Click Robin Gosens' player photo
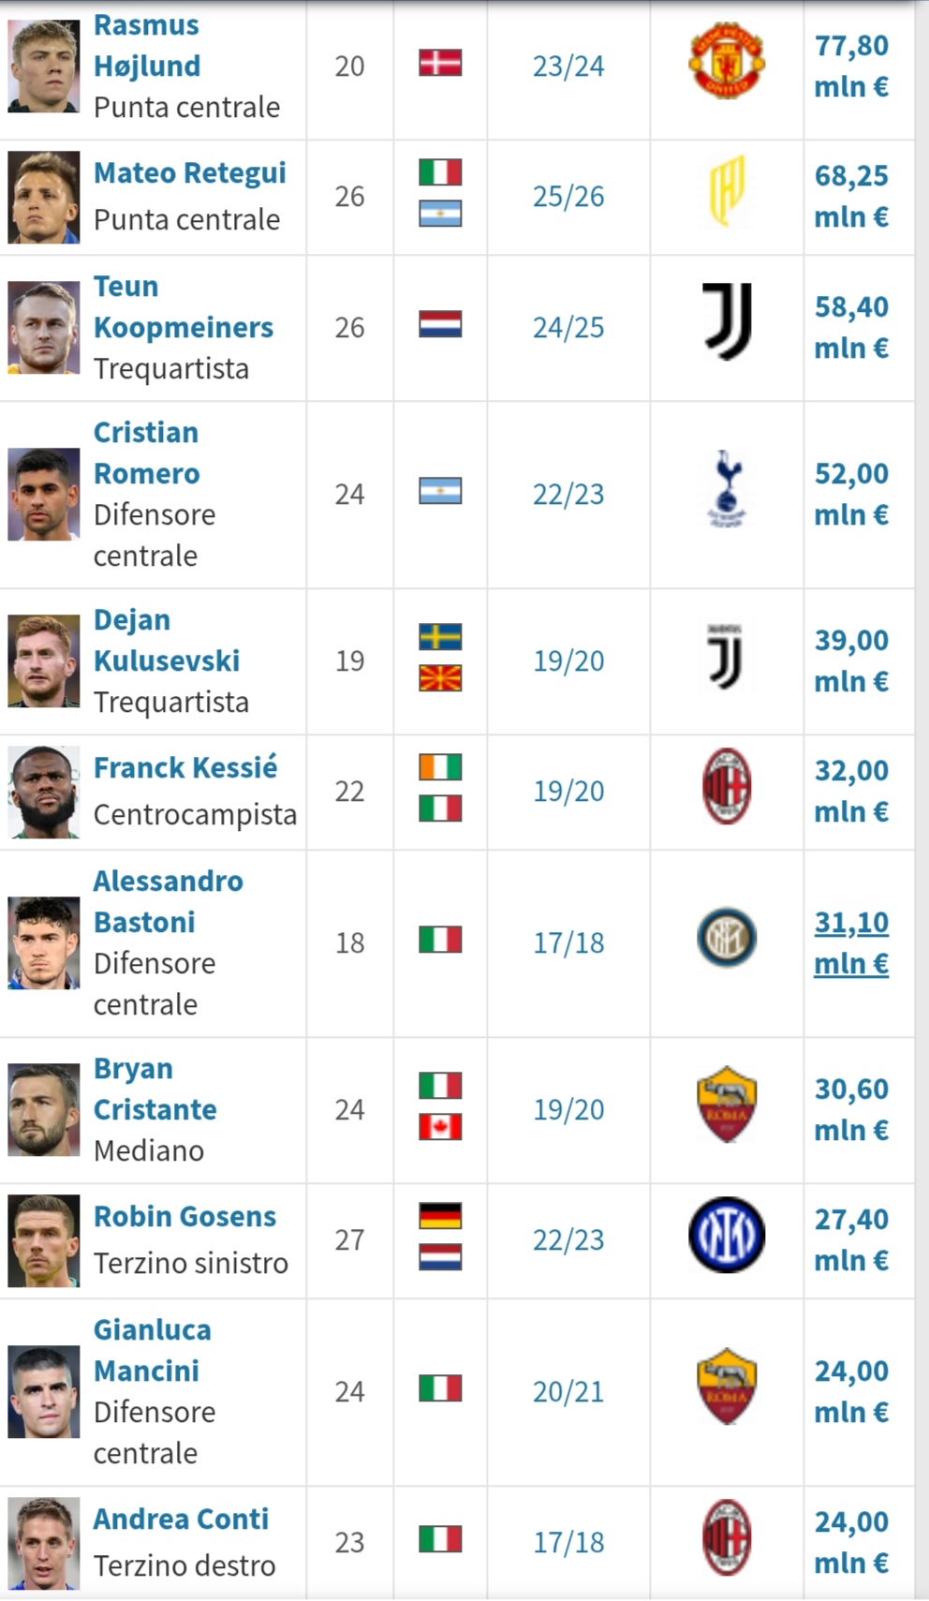 [x=44, y=1240]
